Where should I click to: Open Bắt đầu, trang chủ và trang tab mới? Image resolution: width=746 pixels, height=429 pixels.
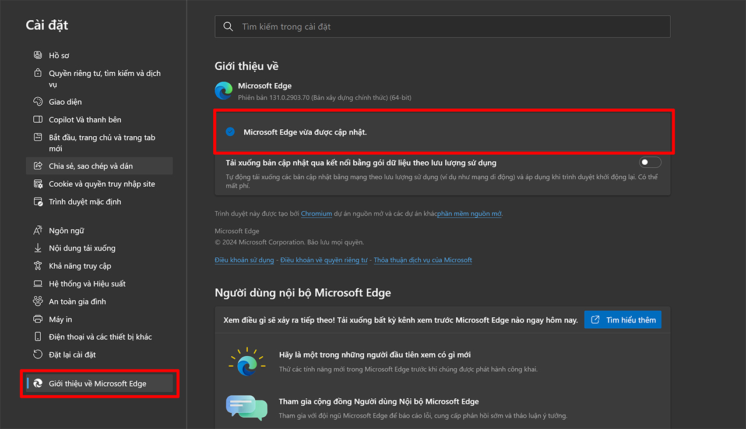(99, 143)
